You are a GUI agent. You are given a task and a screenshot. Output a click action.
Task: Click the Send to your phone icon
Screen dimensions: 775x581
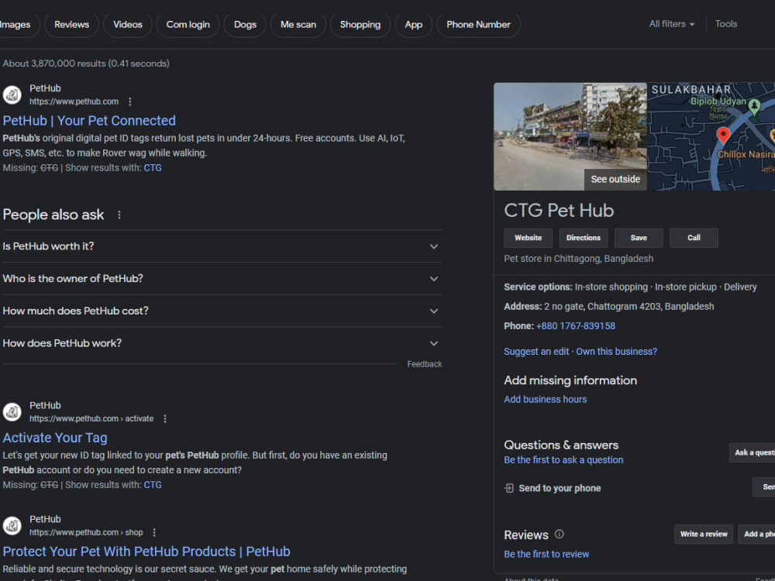pos(508,488)
